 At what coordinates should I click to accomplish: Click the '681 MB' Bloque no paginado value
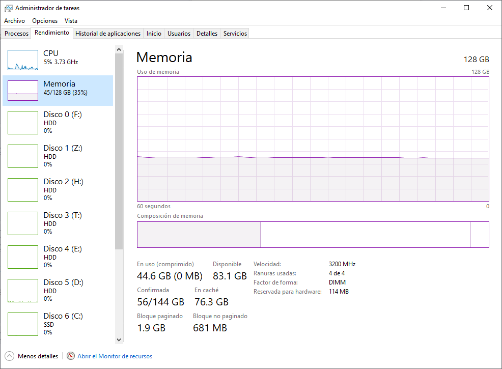(x=210, y=328)
